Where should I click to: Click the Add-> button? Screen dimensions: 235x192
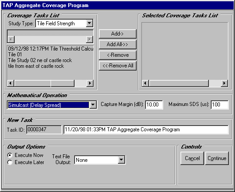coord(117,34)
